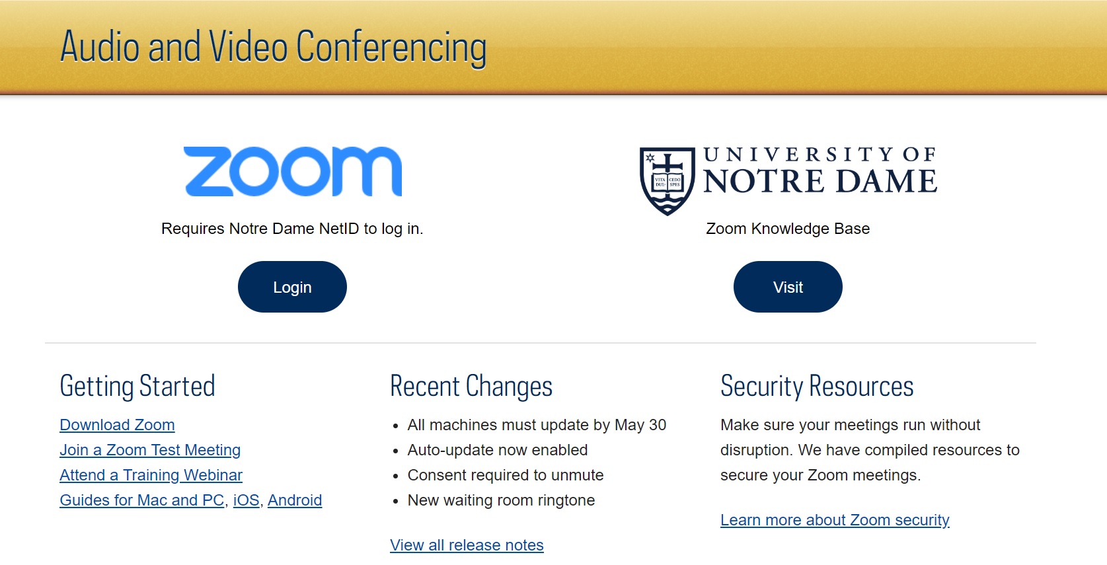Click the Zoom Knowledge Base label
This screenshot has width=1107, height=565.
point(786,229)
